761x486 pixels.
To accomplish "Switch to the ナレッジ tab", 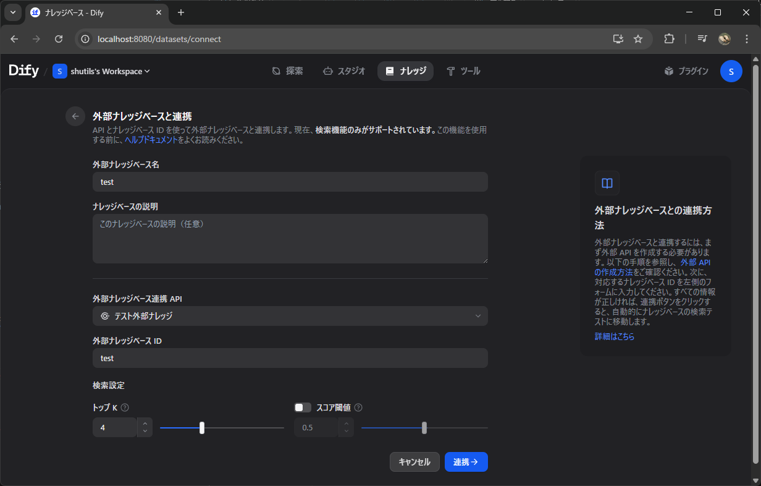I will pos(405,70).
